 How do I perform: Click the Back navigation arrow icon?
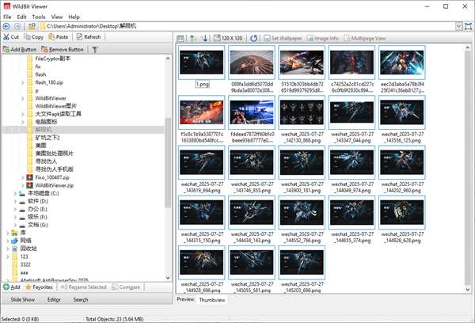[x=7, y=26]
